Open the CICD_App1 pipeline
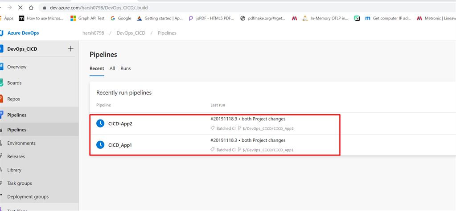Image resolution: width=456 pixels, height=211 pixels. click(x=120, y=145)
